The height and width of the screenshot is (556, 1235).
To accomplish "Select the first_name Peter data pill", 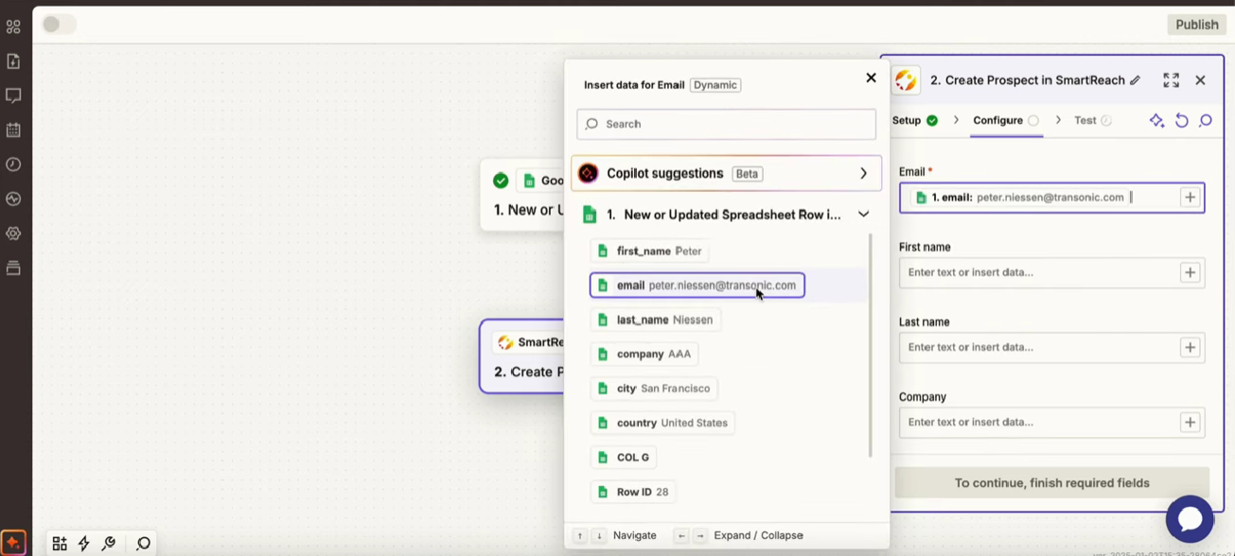I will click(649, 251).
